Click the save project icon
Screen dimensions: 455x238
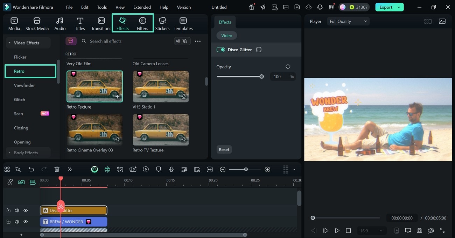tap(297, 7)
